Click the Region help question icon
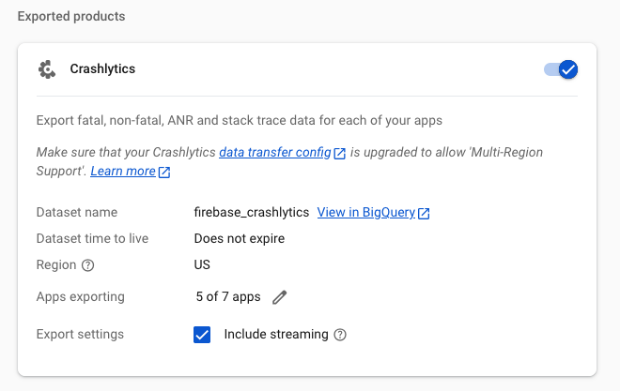The height and width of the screenshot is (391, 620). coord(87,265)
